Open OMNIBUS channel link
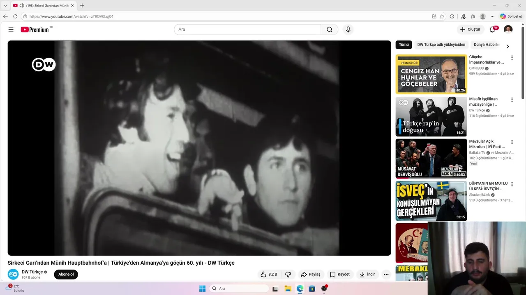Image resolution: width=526 pixels, height=295 pixels. 477,68
